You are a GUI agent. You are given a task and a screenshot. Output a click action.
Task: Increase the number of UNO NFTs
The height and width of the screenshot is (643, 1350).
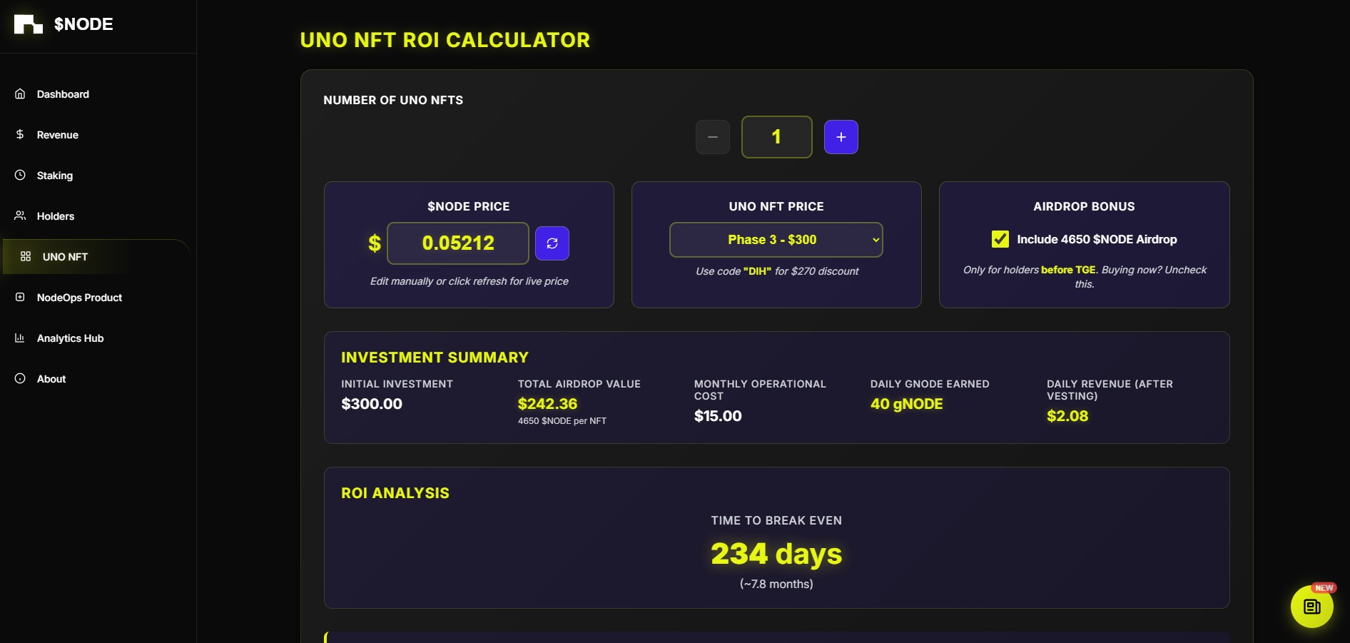841,137
